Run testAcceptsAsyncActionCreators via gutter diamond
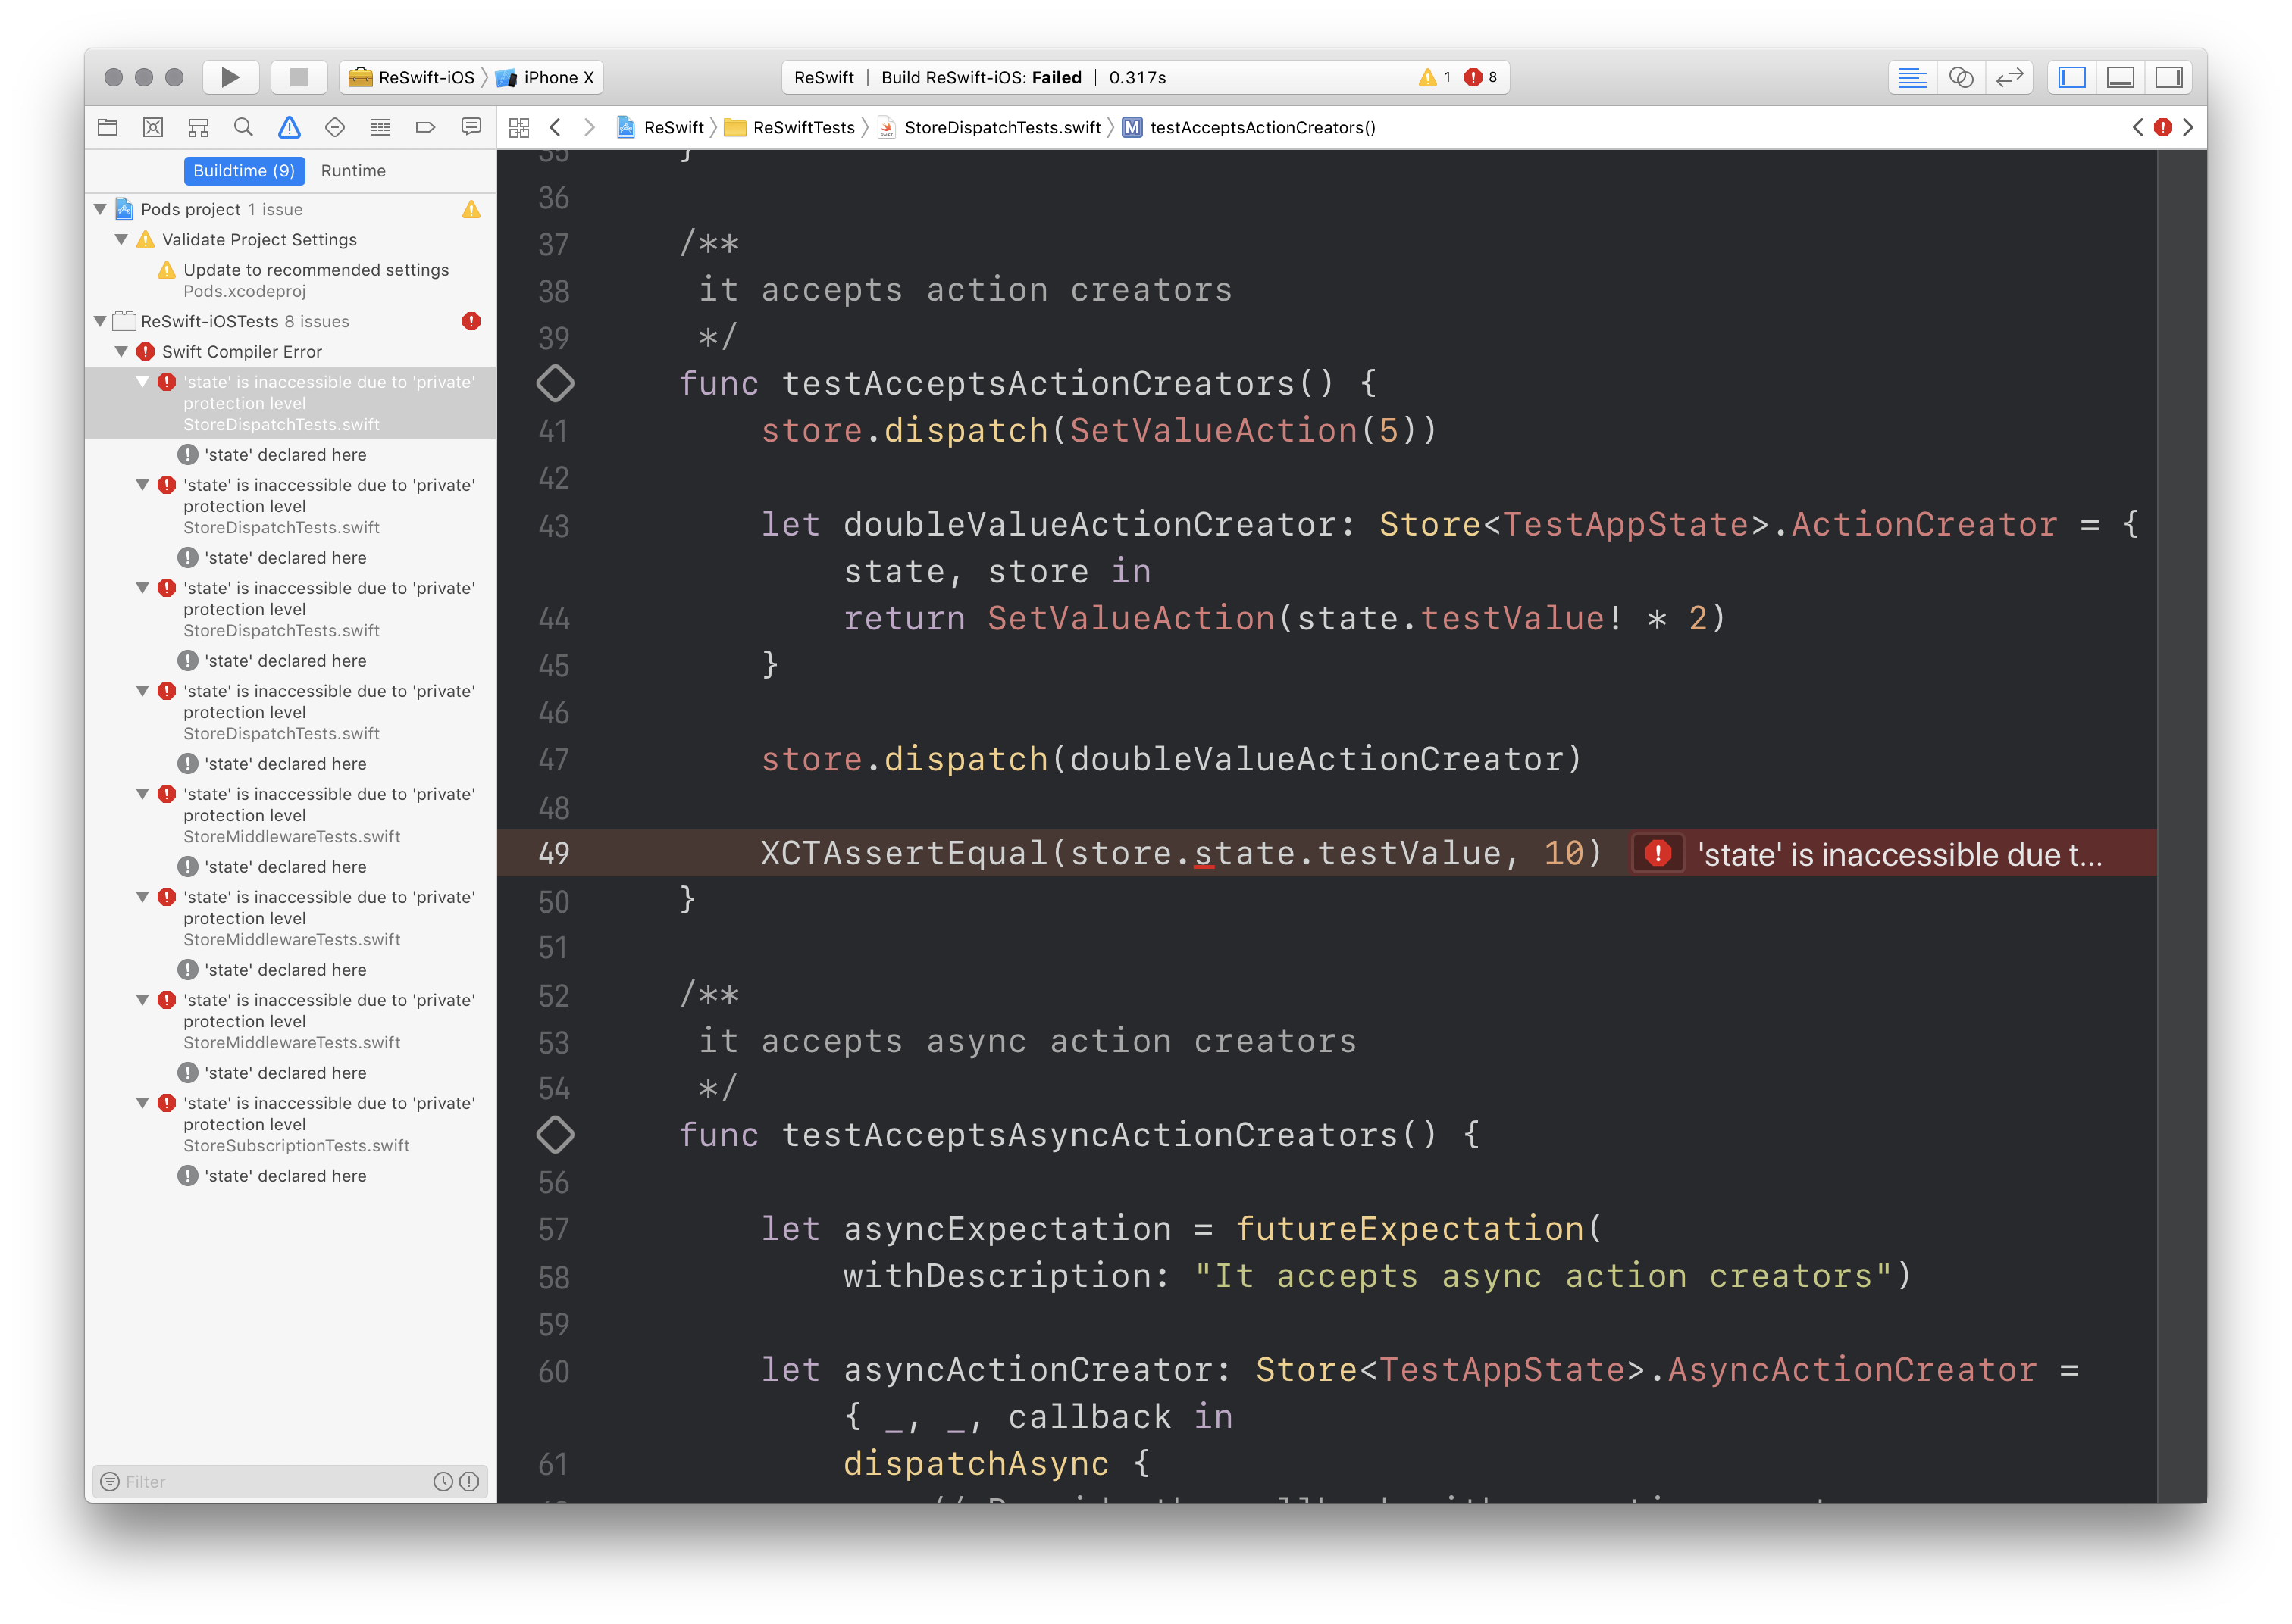The image size is (2292, 1624). coord(556,1134)
